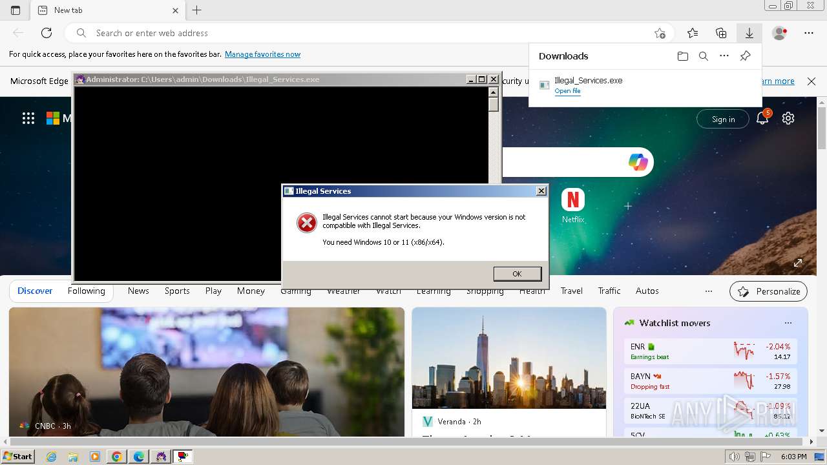This screenshot has height=465, width=827.
Task: Open page settings gear icon
Action: click(x=788, y=118)
